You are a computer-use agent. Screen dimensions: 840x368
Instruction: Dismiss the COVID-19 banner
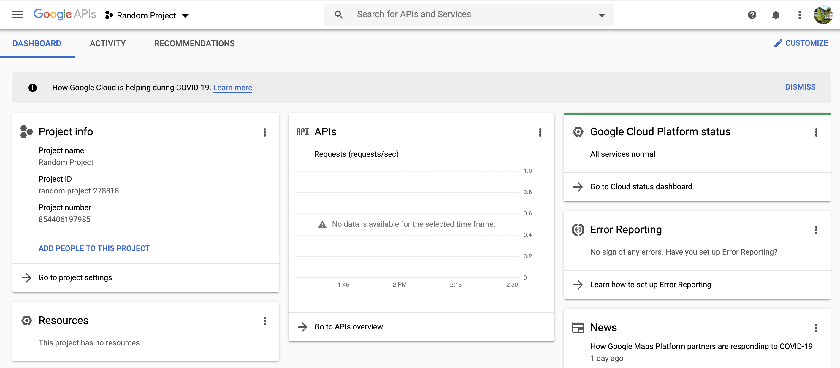point(800,87)
